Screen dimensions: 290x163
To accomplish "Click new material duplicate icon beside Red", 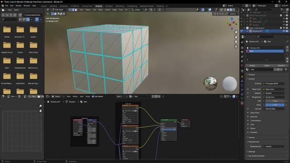I will tap(278, 69).
